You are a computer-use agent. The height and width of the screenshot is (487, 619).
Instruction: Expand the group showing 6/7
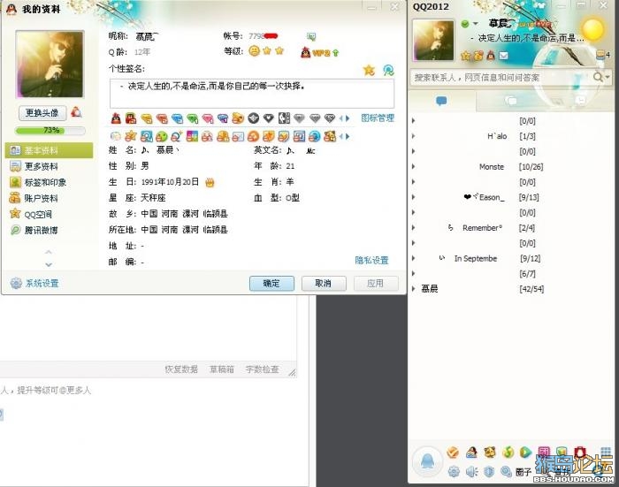[x=413, y=273]
